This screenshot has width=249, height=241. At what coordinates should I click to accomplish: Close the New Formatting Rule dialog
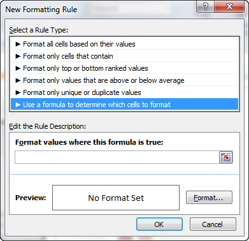coord(229,7)
